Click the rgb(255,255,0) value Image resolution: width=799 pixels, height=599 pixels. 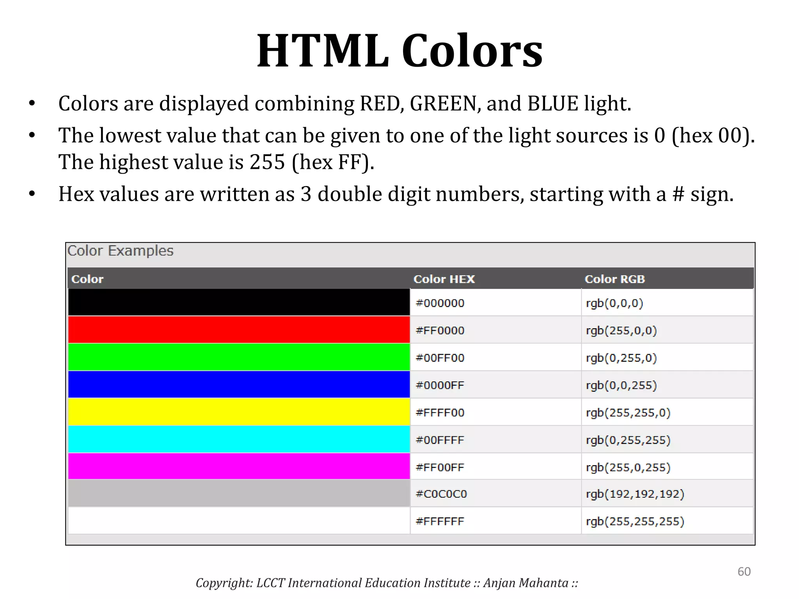628,413
